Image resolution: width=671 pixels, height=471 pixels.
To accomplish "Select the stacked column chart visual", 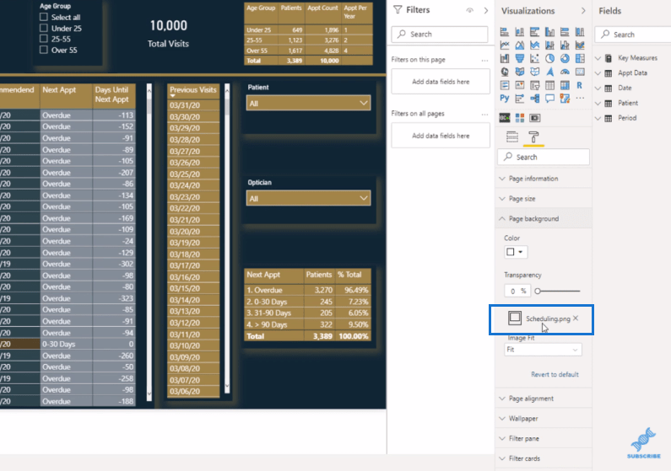I will [x=520, y=32].
